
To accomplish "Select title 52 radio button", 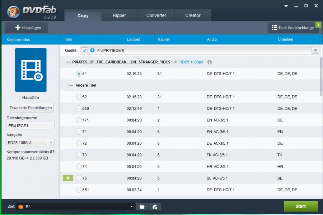I will click(x=79, y=97).
